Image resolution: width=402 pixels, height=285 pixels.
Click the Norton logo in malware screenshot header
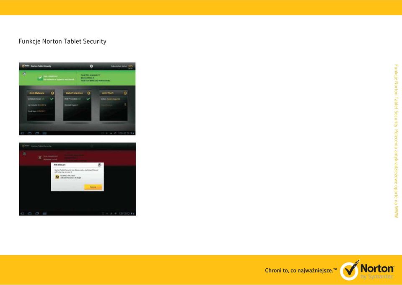click(26, 146)
